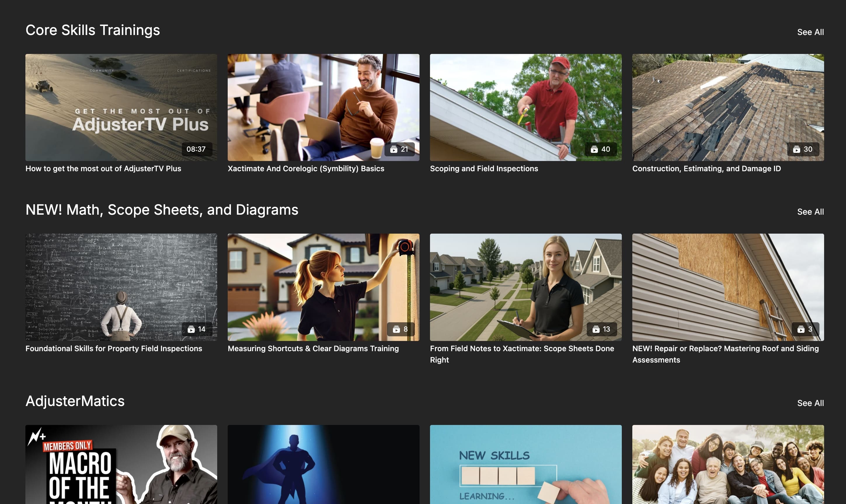Screen dimensions: 846x504
Task: Click the 14 videos collection icon
Action: tap(191, 329)
